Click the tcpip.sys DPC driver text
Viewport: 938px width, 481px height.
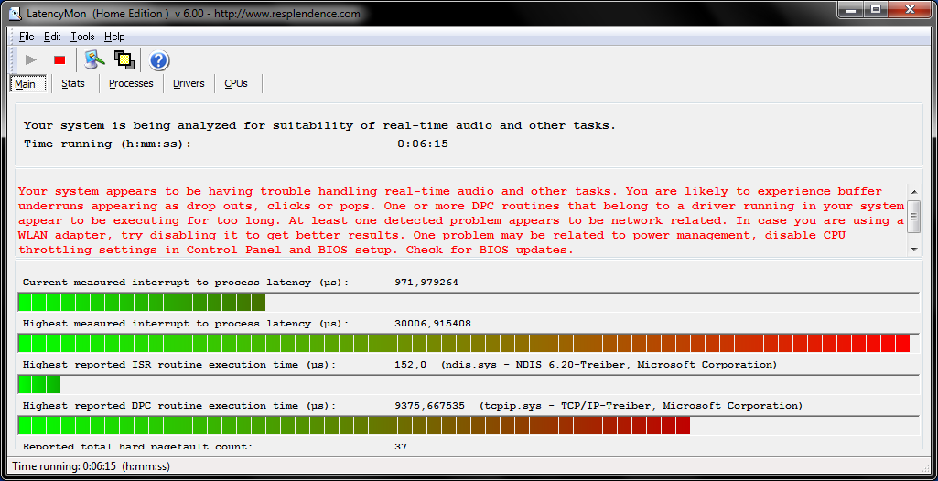point(641,406)
